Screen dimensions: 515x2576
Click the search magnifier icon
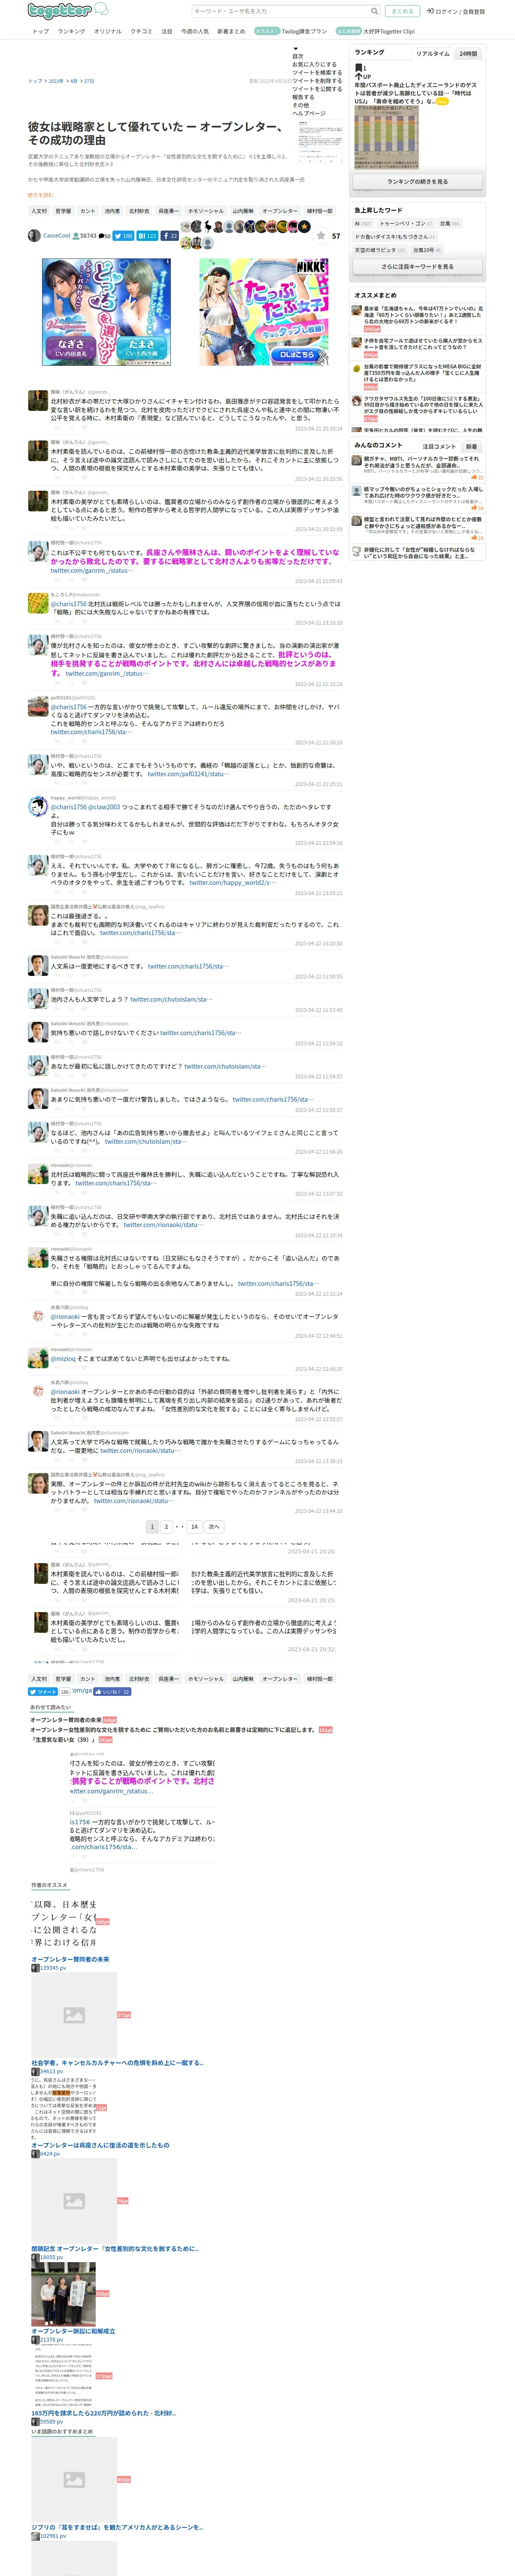375,11
